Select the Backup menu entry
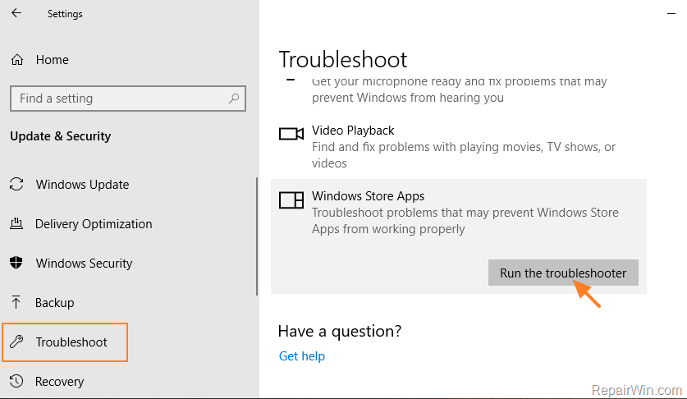The height and width of the screenshot is (399, 687). (55, 303)
